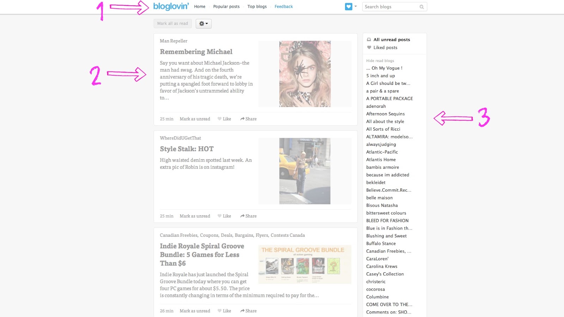Select 'Afternoon Sequins' blog
Viewport: 564px width, 317px height.
pyautogui.click(x=385, y=114)
